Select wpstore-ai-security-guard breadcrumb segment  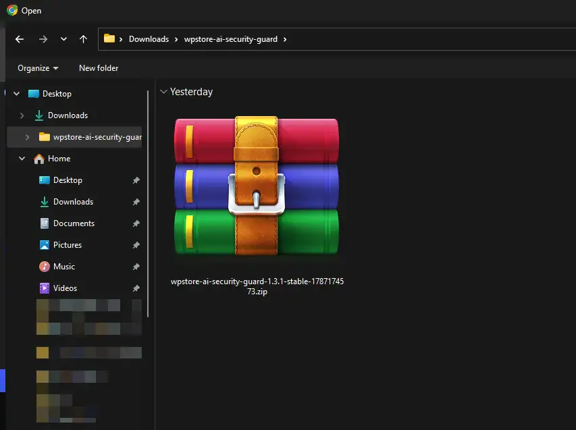pyautogui.click(x=231, y=39)
